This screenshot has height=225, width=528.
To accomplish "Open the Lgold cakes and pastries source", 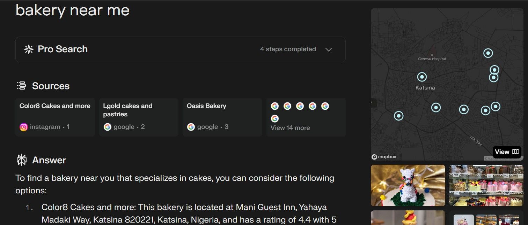I will pos(138,117).
